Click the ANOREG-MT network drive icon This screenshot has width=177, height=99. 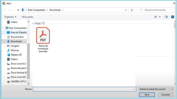tap(8, 82)
